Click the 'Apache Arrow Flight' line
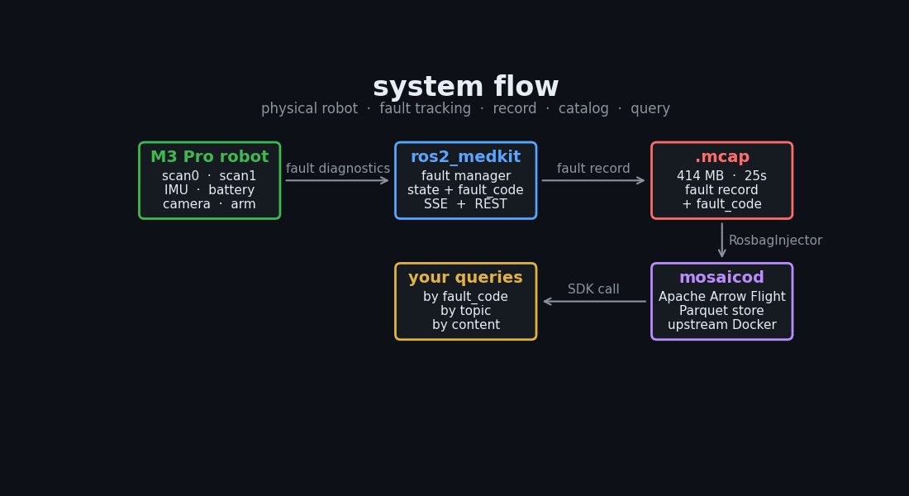 [721, 297]
